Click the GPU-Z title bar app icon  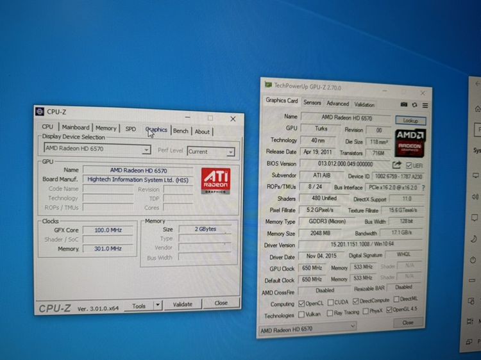268,85
